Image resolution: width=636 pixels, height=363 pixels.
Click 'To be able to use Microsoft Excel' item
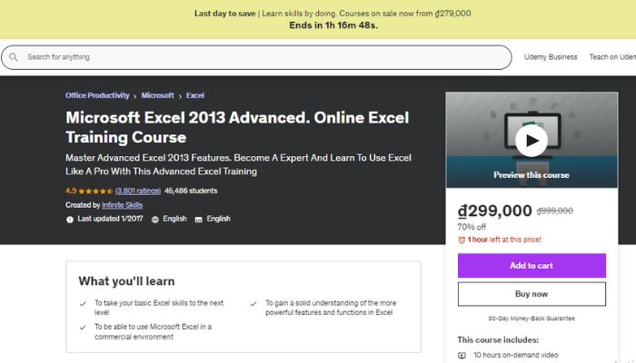[153, 332]
